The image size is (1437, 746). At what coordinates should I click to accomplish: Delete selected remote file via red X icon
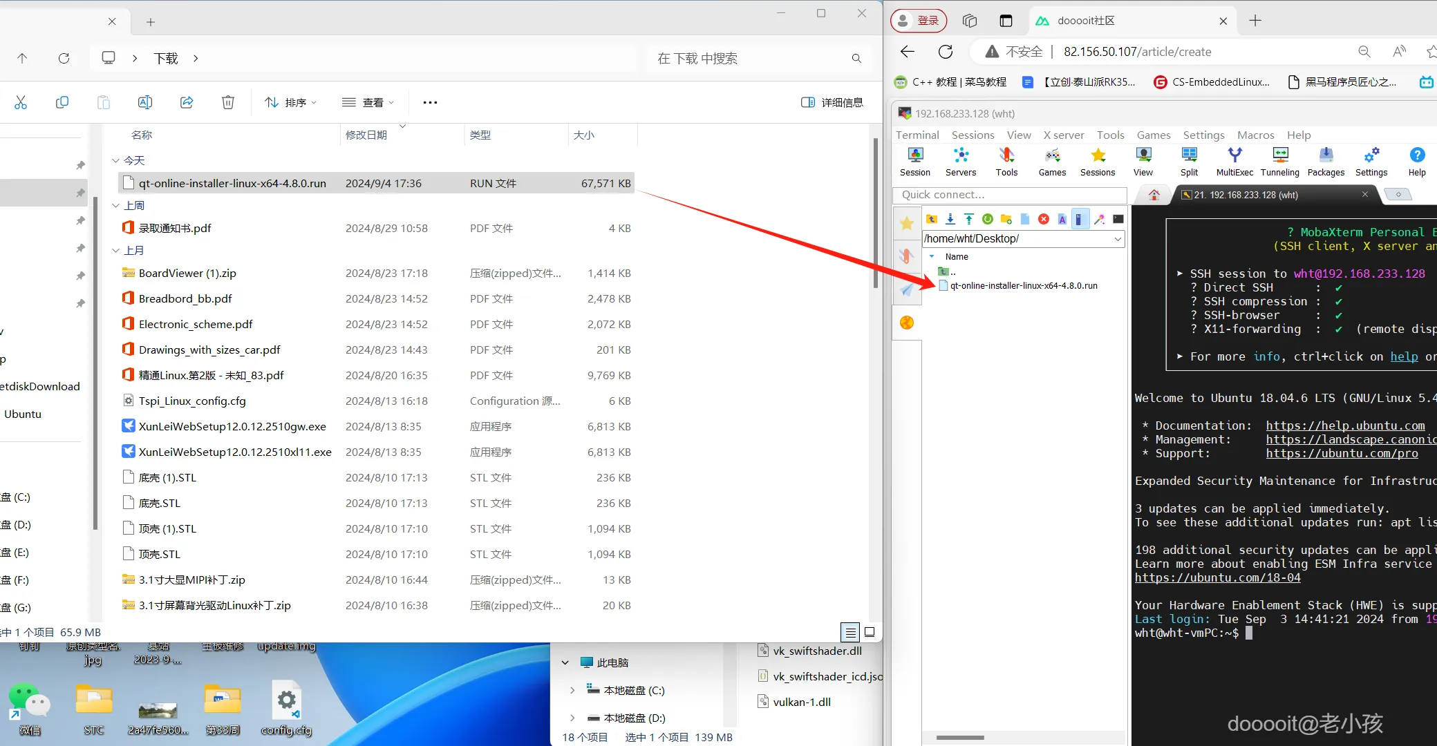click(x=1044, y=219)
